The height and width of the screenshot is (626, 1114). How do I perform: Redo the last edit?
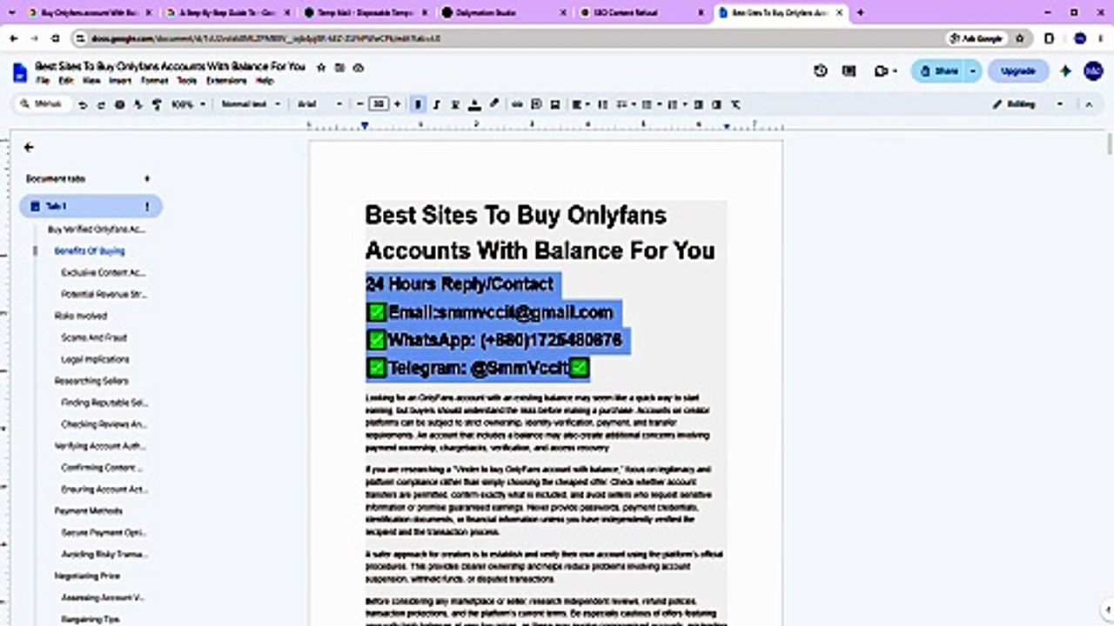click(x=101, y=104)
